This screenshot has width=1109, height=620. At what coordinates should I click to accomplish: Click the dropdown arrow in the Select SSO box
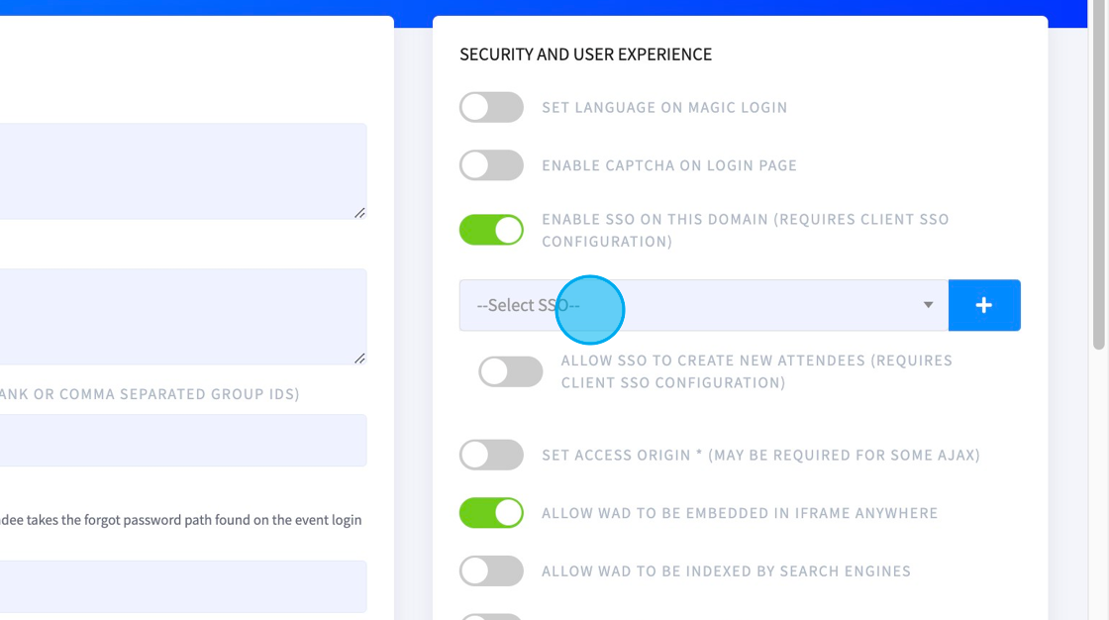click(x=928, y=305)
